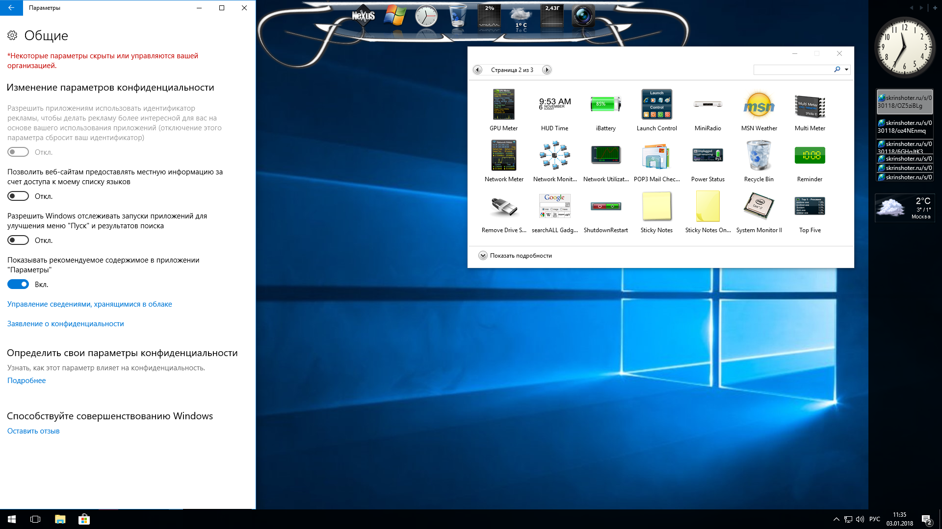Expand the Показать подробности details section
Viewport: 942px width, 529px height.
click(x=483, y=256)
